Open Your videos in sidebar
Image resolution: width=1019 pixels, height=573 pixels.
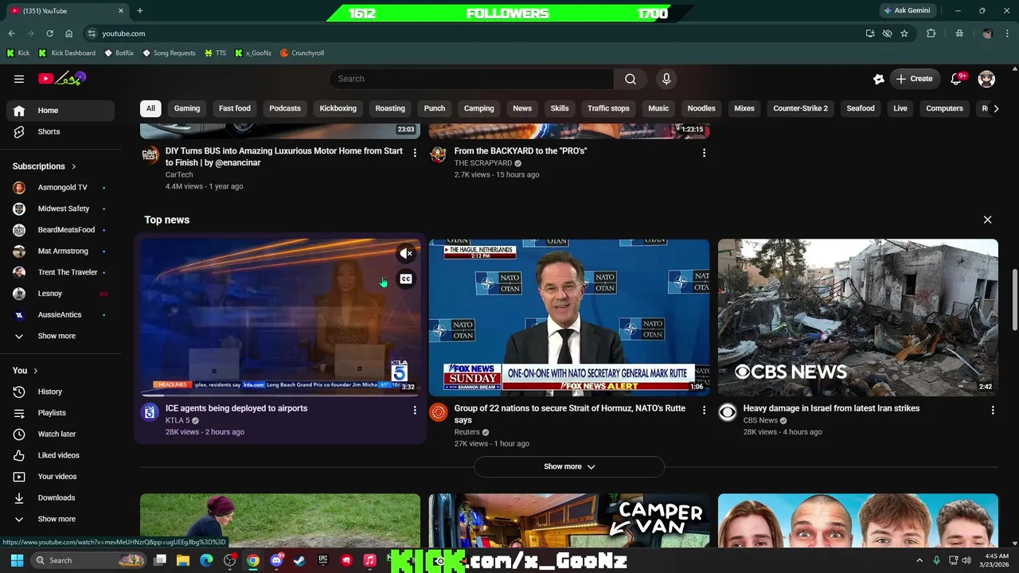pyautogui.click(x=61, y=477)
